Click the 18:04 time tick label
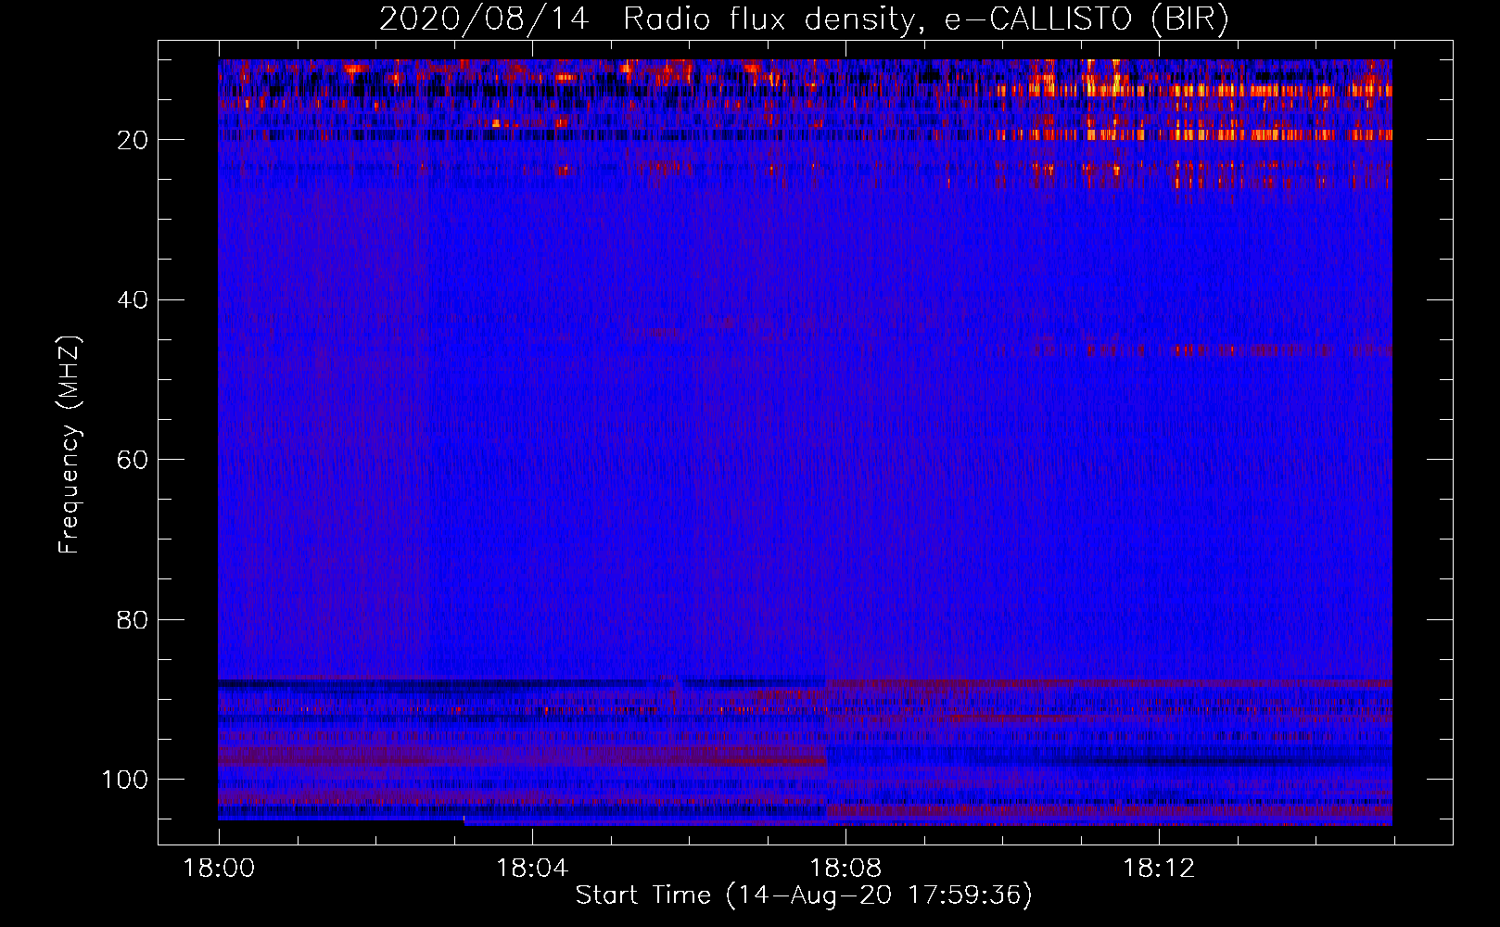This screenshot has height=927, width=1500. (x=532, y=869)
